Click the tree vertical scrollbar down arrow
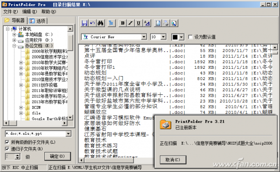This screenshot has height=172, width=280. tap(70, 118)
